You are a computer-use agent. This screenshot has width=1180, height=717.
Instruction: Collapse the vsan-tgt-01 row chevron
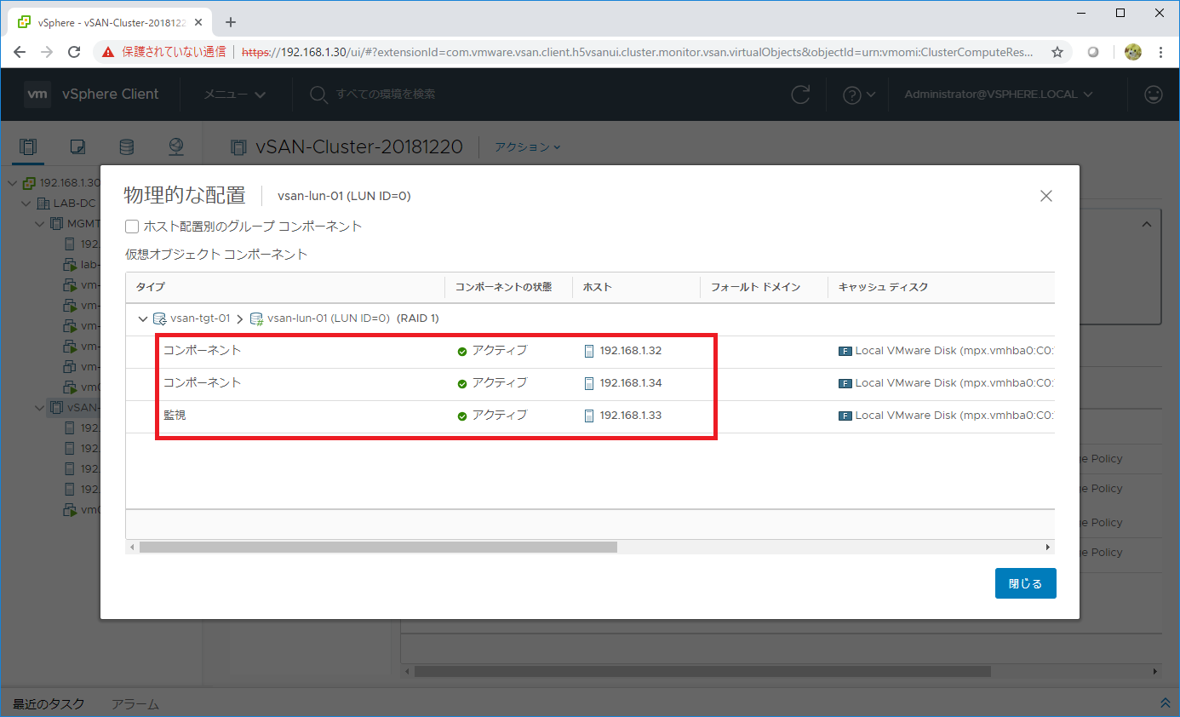tap(143, 318)
